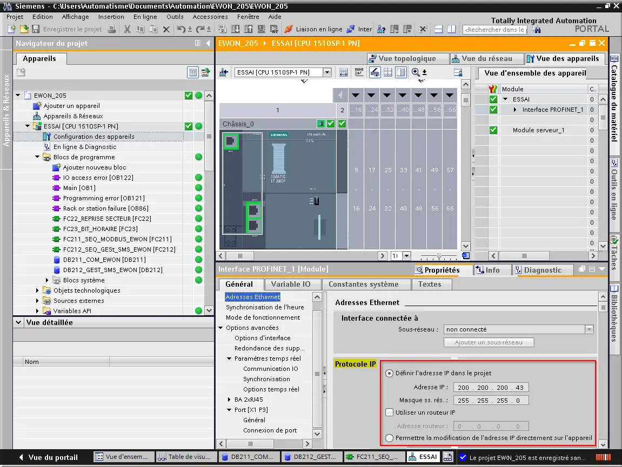Screen dimensions: 622x467
Task: Expand the Sources externes folder
Action: (37, 301)
